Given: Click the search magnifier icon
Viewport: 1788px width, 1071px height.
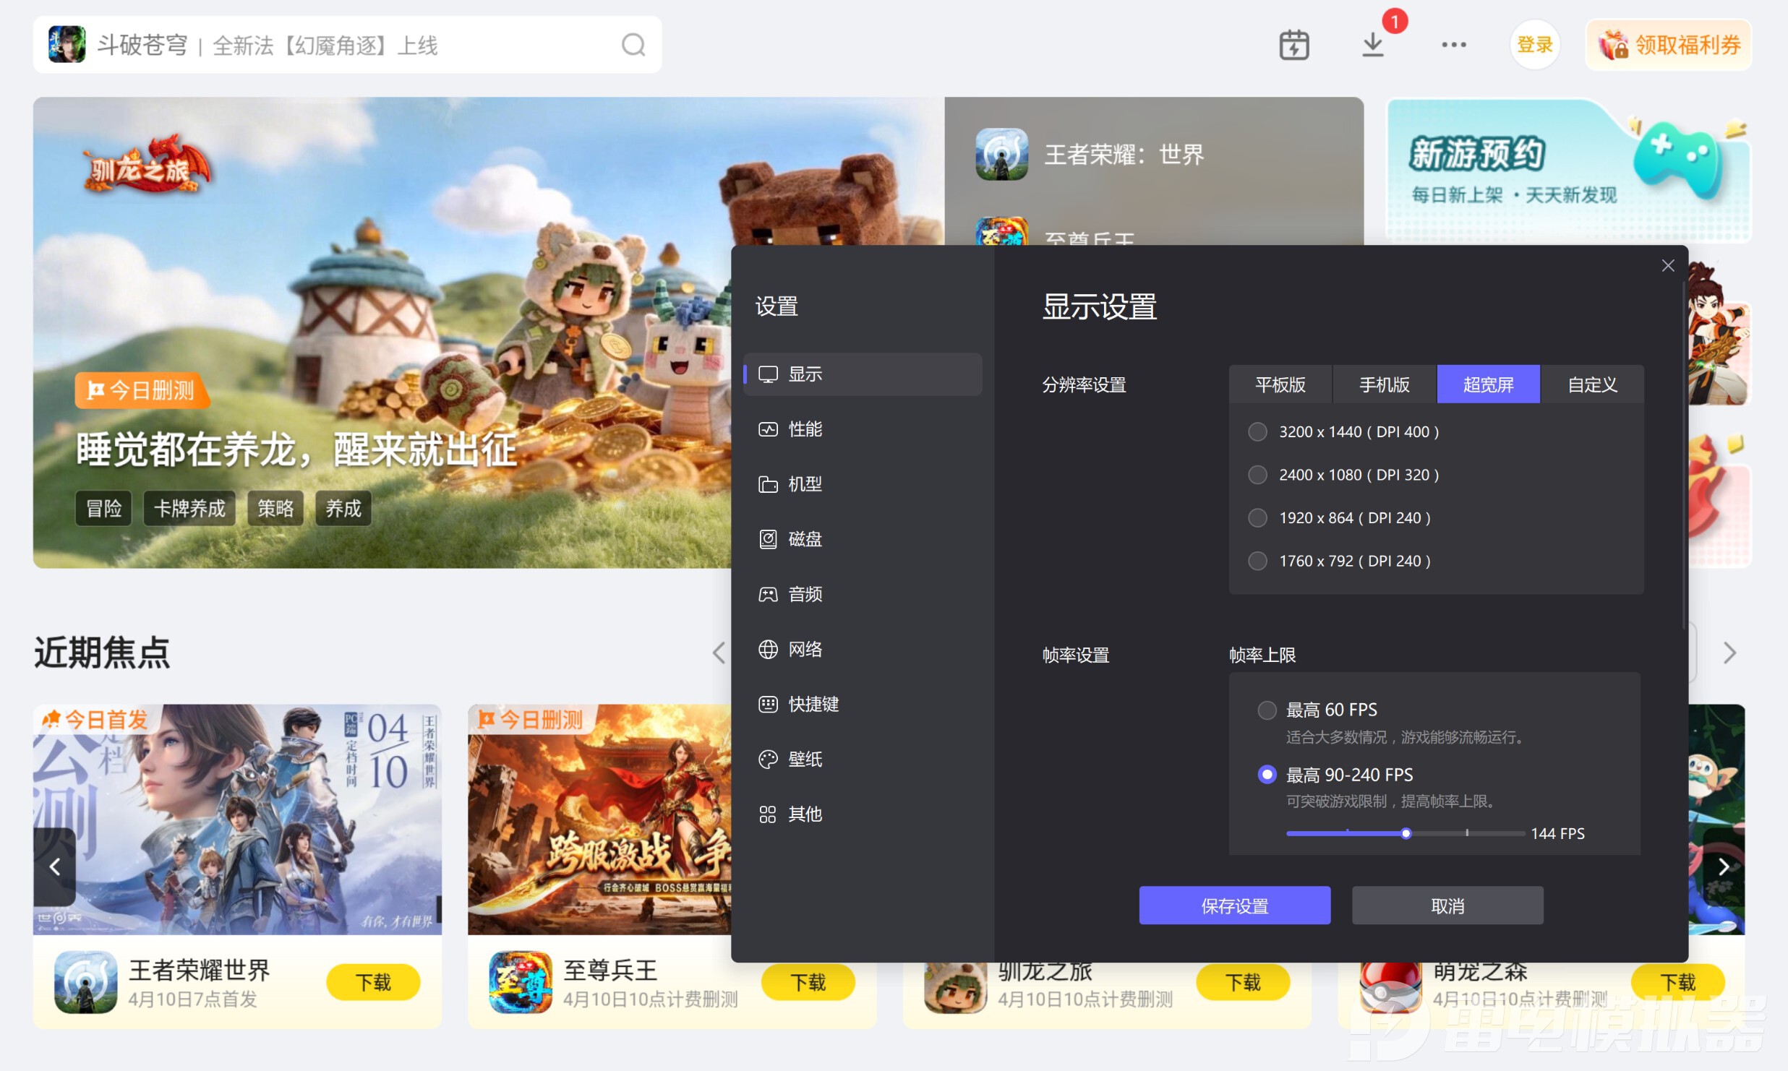Looking at the screenshot, I should pos(633,45).
